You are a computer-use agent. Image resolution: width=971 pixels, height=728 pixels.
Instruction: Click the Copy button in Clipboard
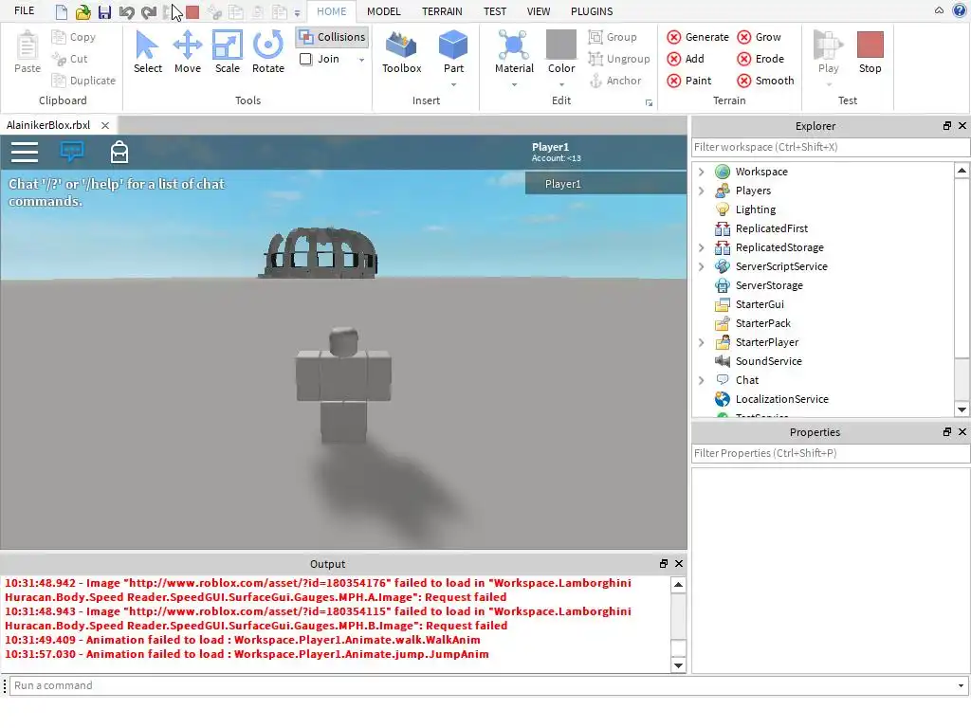click(x=74, y=37)
